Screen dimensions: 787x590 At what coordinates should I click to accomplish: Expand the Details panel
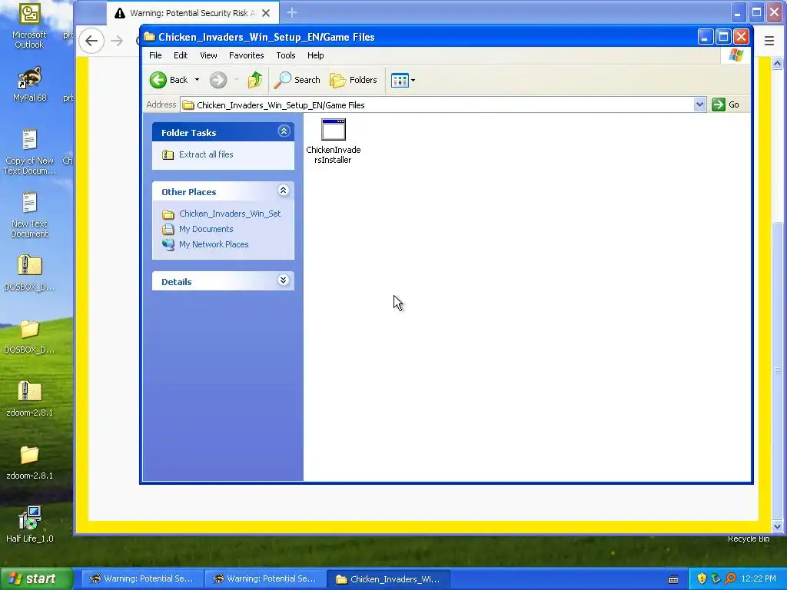click(x=284, y=280)
